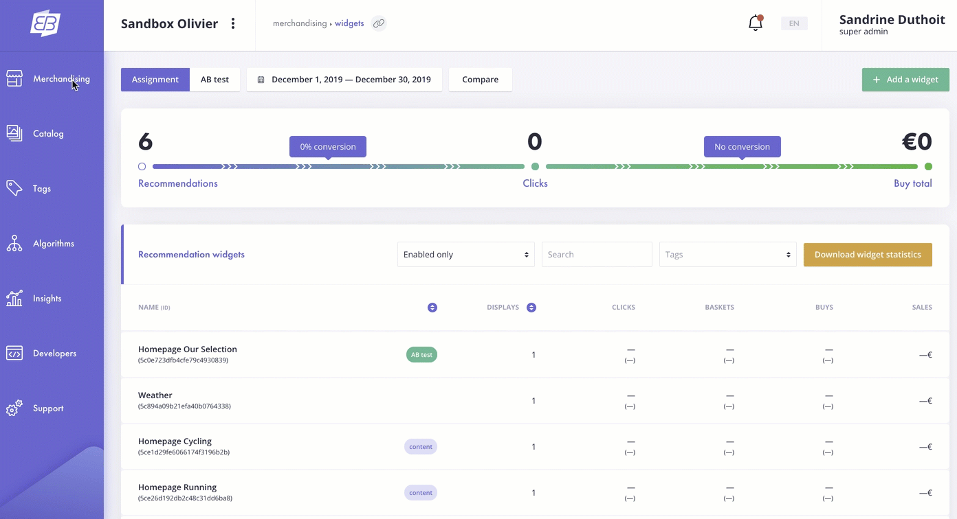
Task: Open the date range picker
Action: 344,80
